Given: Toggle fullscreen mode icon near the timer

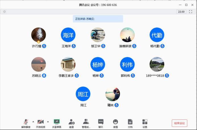Looking at the screenshot, I should pyautogui.click(x=190, y=12).
